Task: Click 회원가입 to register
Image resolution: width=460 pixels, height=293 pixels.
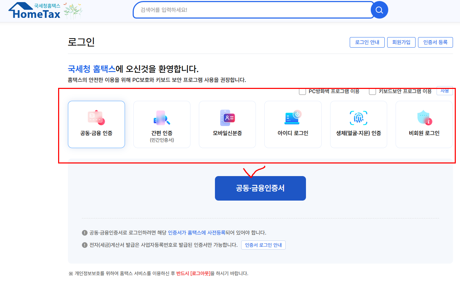Action: (401, 42)
